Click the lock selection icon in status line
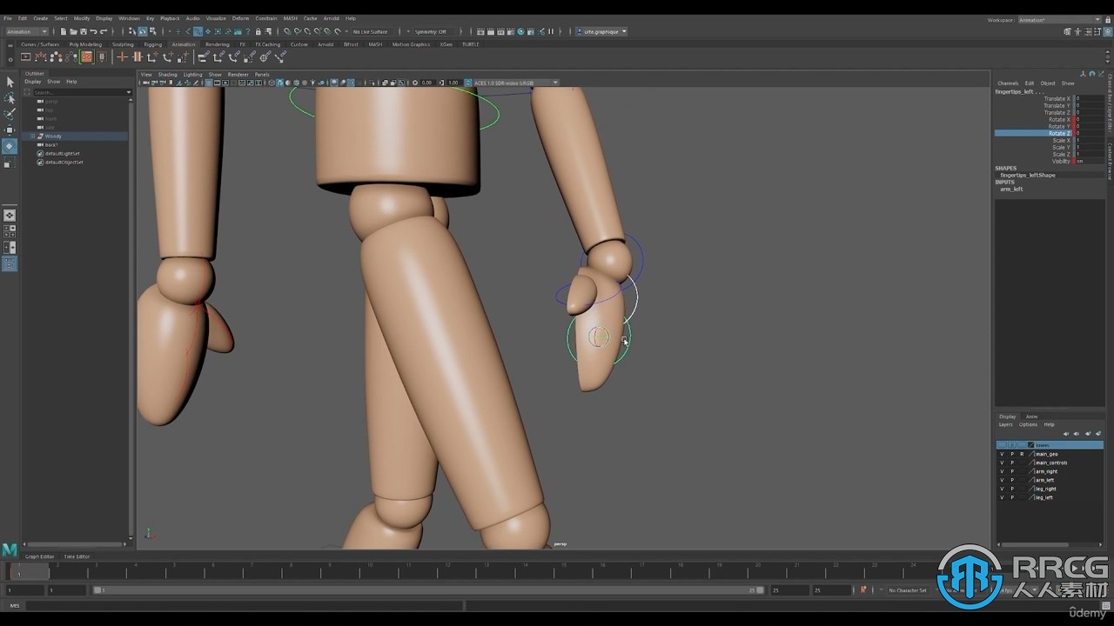The image size is (1114, 626). pos(258,31)
